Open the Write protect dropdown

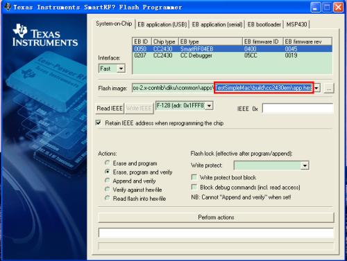pos(305,165)
